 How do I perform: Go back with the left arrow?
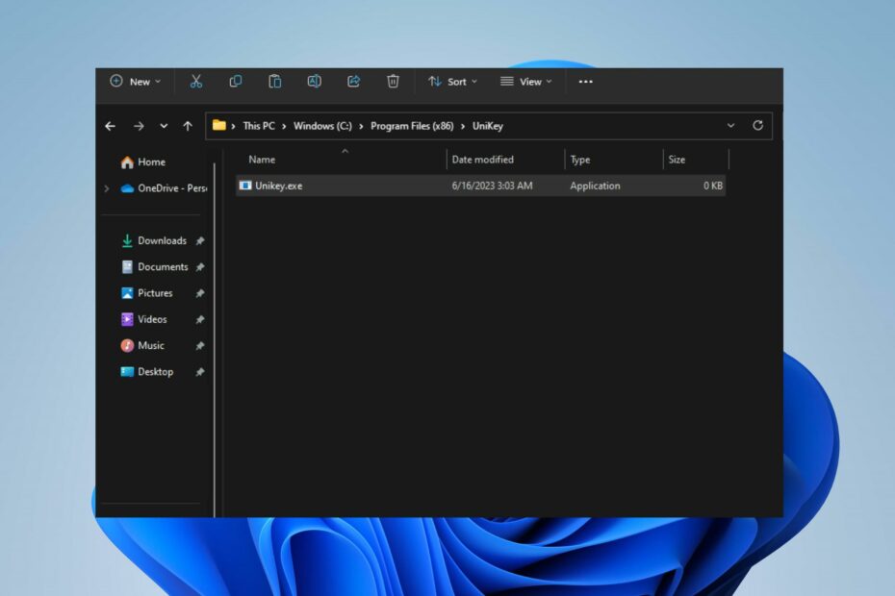110,126
